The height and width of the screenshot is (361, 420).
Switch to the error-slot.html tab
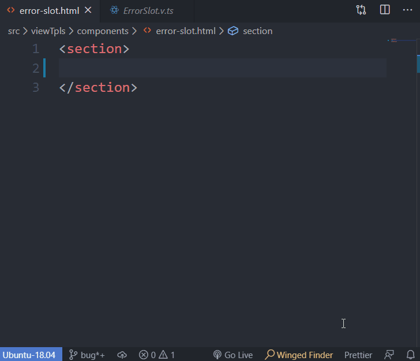49,11
